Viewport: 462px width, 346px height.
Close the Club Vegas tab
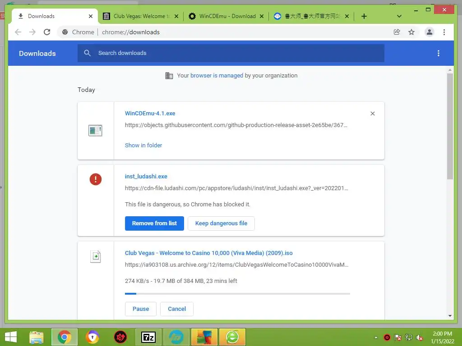tap(176, 16)
